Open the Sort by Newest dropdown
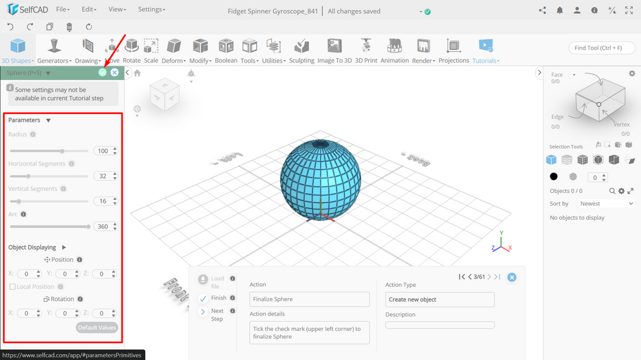This screenshot has height=360, width=641. coord(607,203)
